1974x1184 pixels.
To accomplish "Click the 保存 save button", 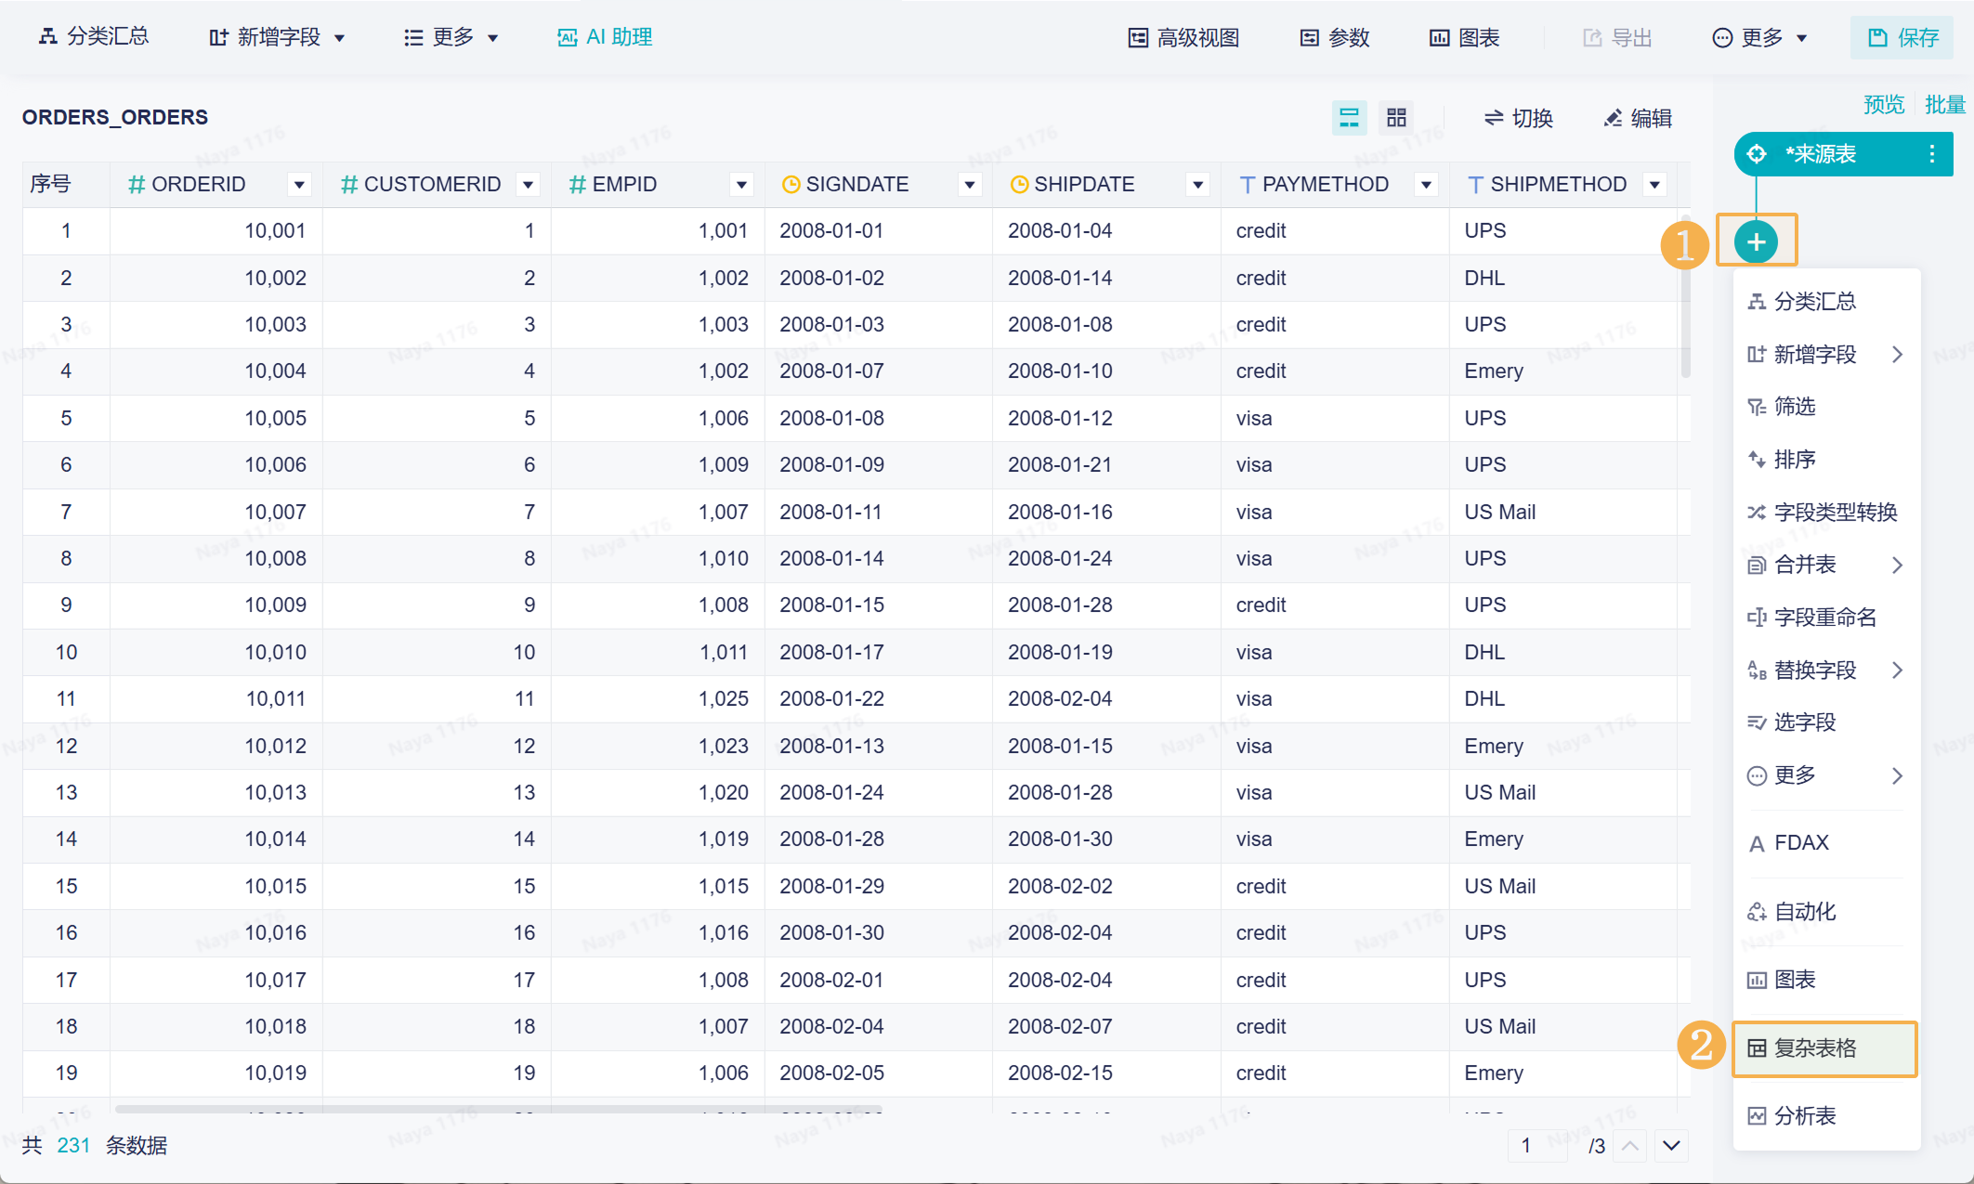I will tap(1902, 37).
